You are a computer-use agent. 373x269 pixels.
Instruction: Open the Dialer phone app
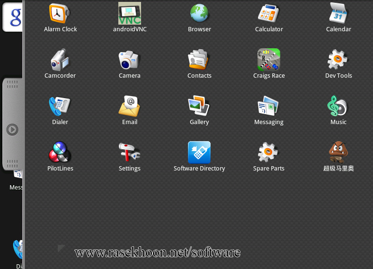point(60,107)
